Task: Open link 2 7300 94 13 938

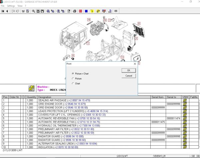Action: tap(90, 126)
